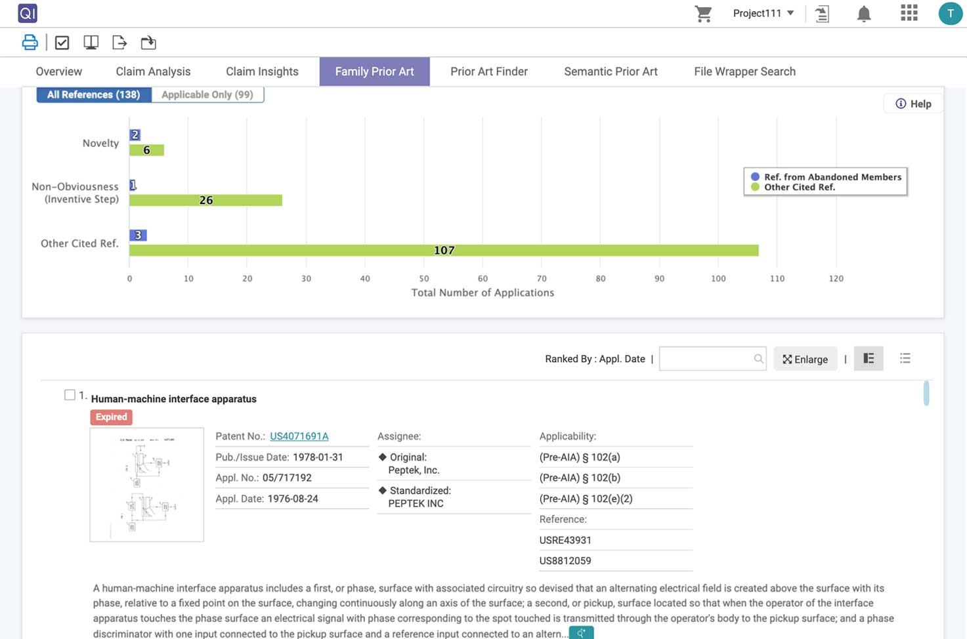The width and height of the screenshot is (967, 639).
Task: Click reference US8812059
Action: click(x=565, y=561)
